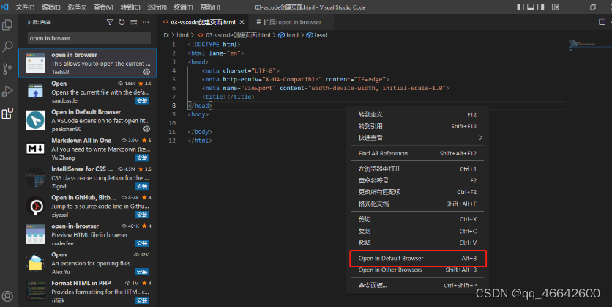612x307 pixels.
Task: Click the filter extensions funnel icon
Action: pos(110,22)
